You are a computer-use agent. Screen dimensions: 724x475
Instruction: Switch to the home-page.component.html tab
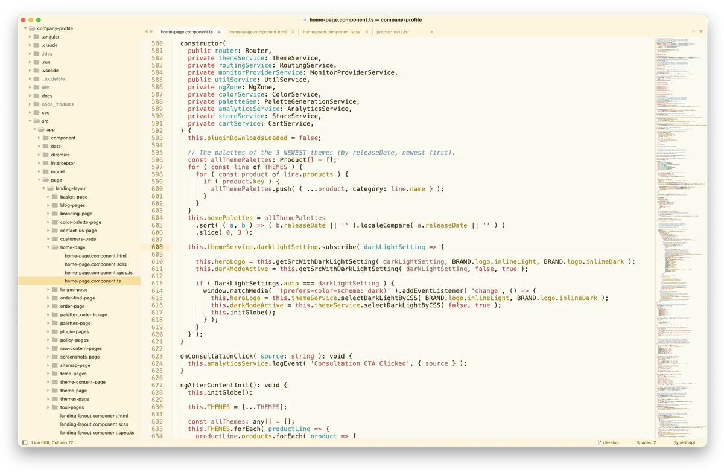(258, 32)
